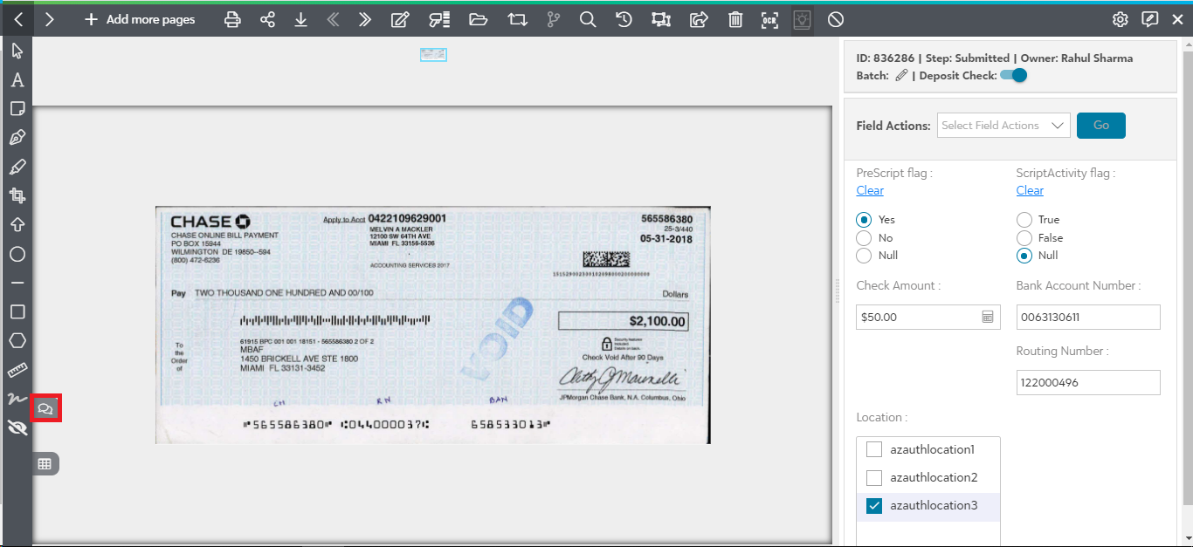The height and width of the screenshot is (547, 1193).
Task: Open the OCR tool icon
Action: tap(769, 19)
